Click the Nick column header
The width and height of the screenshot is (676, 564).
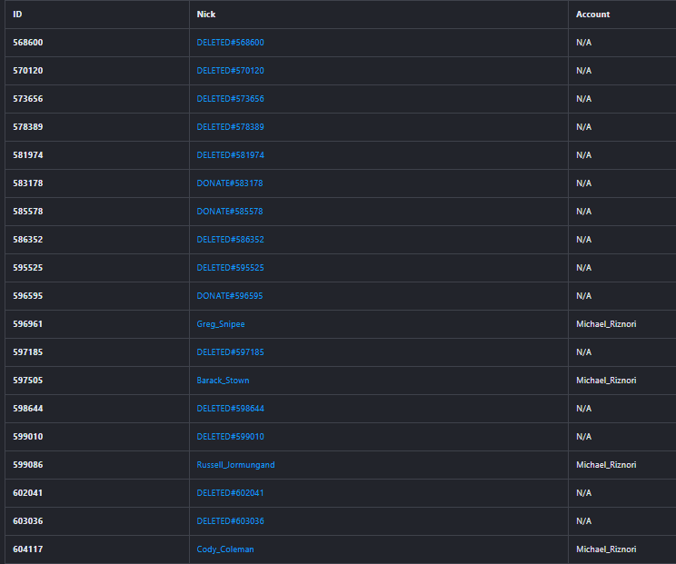coord(206,15)
